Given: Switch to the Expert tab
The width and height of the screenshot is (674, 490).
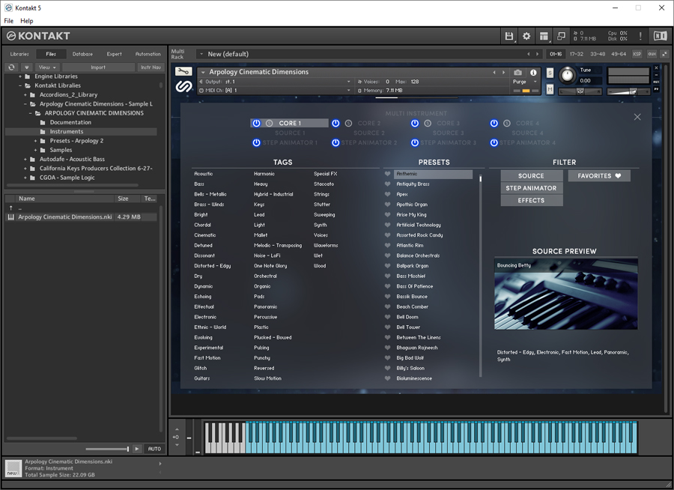Looking at the screenshot, I should coord(115,54).
